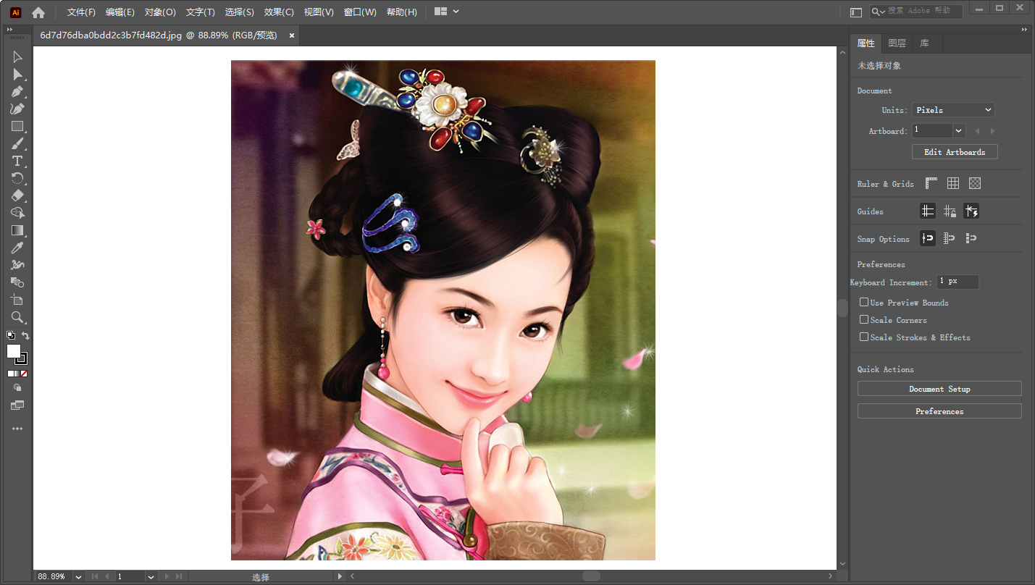This screenshot has height=585, width=1035.
Task: Click the Edit Artboards button
Action: pos(955,152)
